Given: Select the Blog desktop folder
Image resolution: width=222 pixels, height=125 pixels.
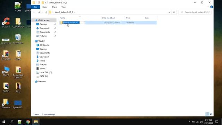Looking at the screenshot, I should coord(18,87).
